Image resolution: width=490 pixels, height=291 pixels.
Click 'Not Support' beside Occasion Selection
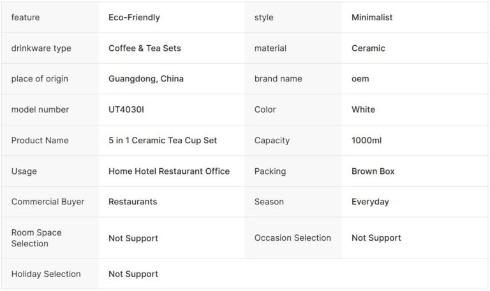pos(376,238)
